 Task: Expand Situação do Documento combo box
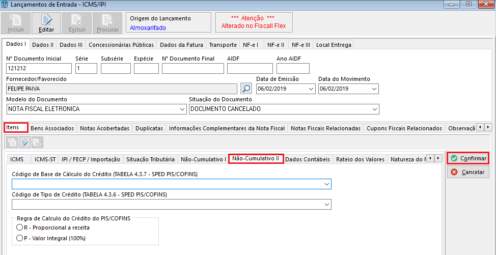pos(375,109)
